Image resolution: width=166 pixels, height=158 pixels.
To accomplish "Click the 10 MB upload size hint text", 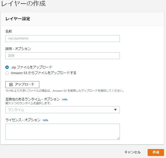I will coord(65,91).
